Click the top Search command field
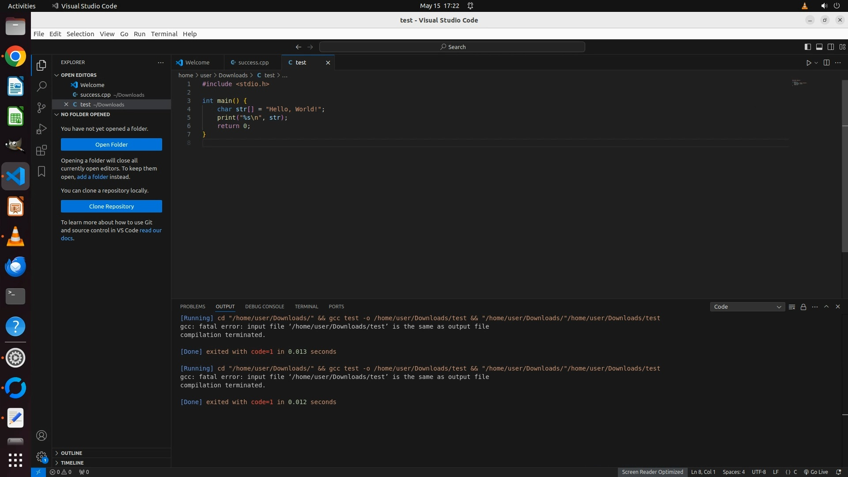The width and height of the screenshot is (848, 477). pyautogui.click(x=452, y=47)
